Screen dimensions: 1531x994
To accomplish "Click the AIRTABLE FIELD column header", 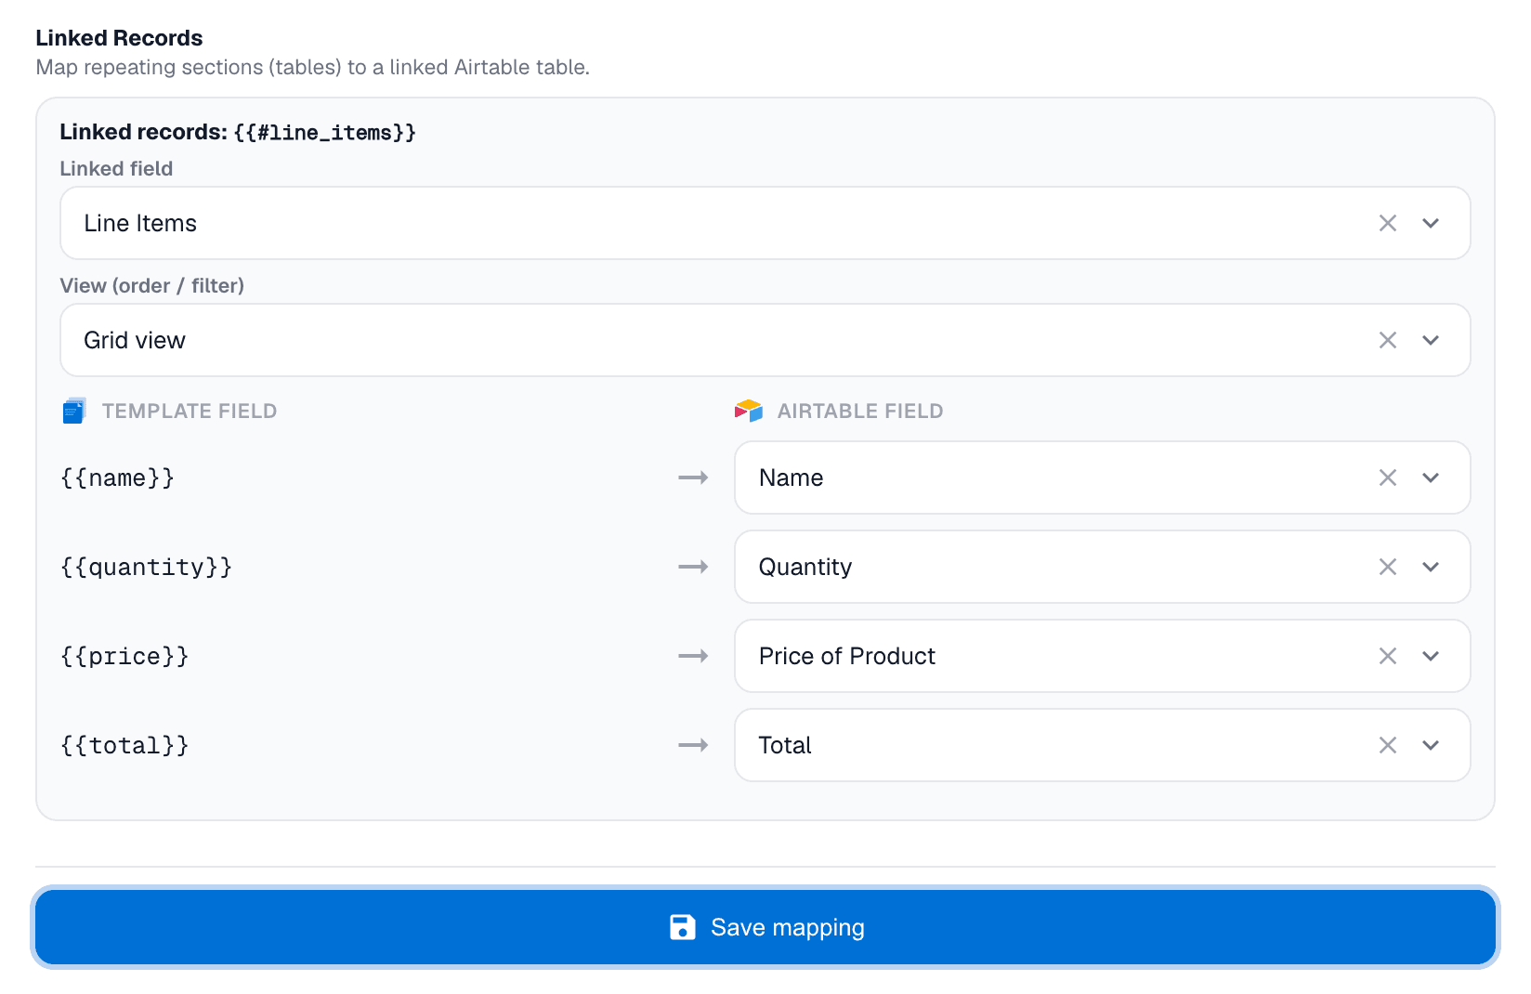I will point(860,411).
